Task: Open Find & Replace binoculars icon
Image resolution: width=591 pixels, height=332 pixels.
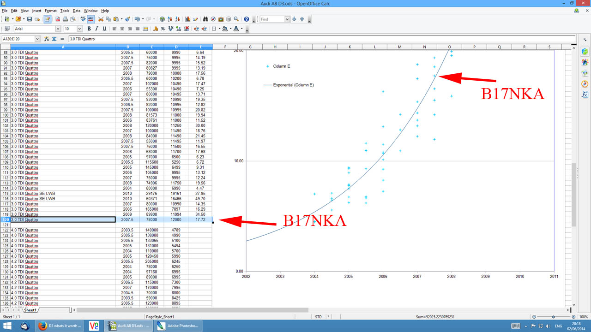Action: pos(205,19)
